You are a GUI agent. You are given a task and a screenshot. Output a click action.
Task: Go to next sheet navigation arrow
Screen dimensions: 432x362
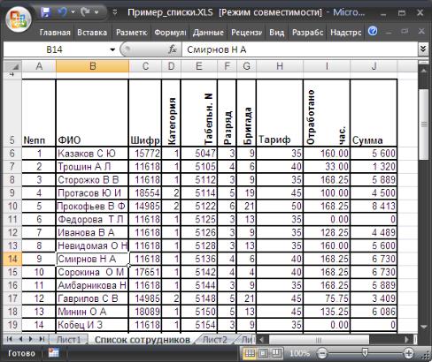click(31, 339)
